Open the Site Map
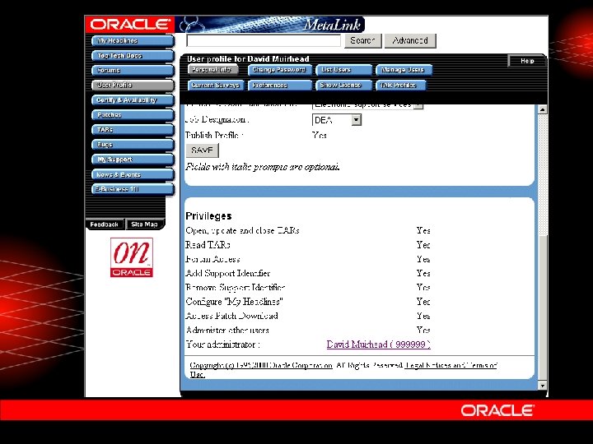This screenshot has height=444, width=593. click(x=144, y=224)
